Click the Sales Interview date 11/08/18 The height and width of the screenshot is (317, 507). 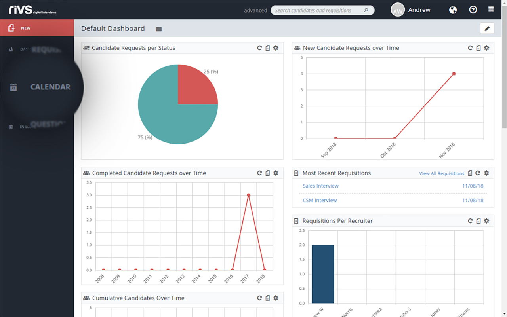pyautogui.click(x=473, y=186)
